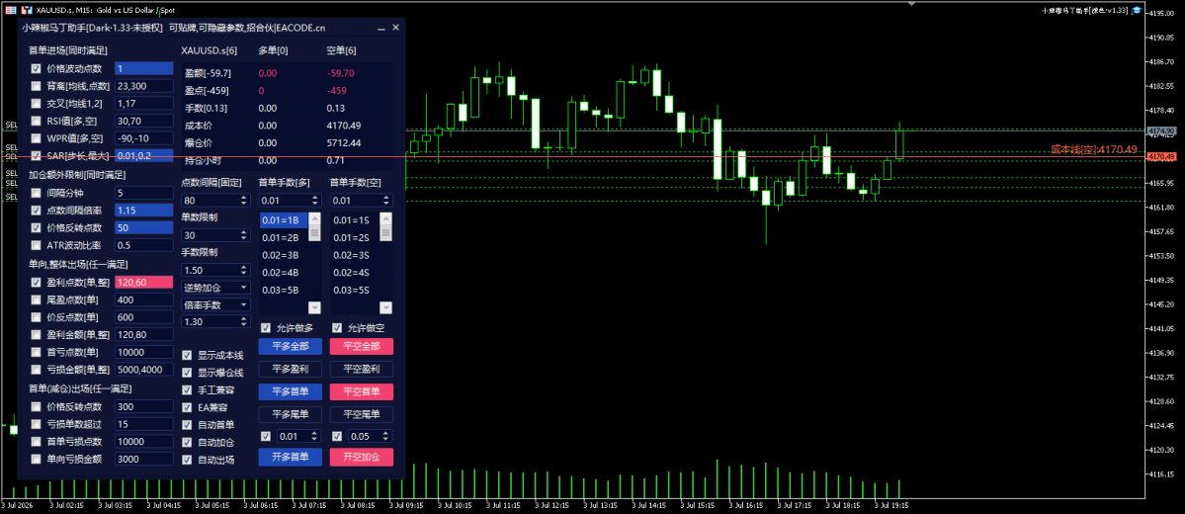Toggle 间隔分钟 checkbox

click(36, 193)
